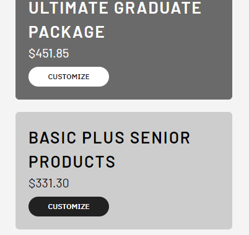Click the word SENIOR in the heading
249x235 pixels.
point(160,137)
